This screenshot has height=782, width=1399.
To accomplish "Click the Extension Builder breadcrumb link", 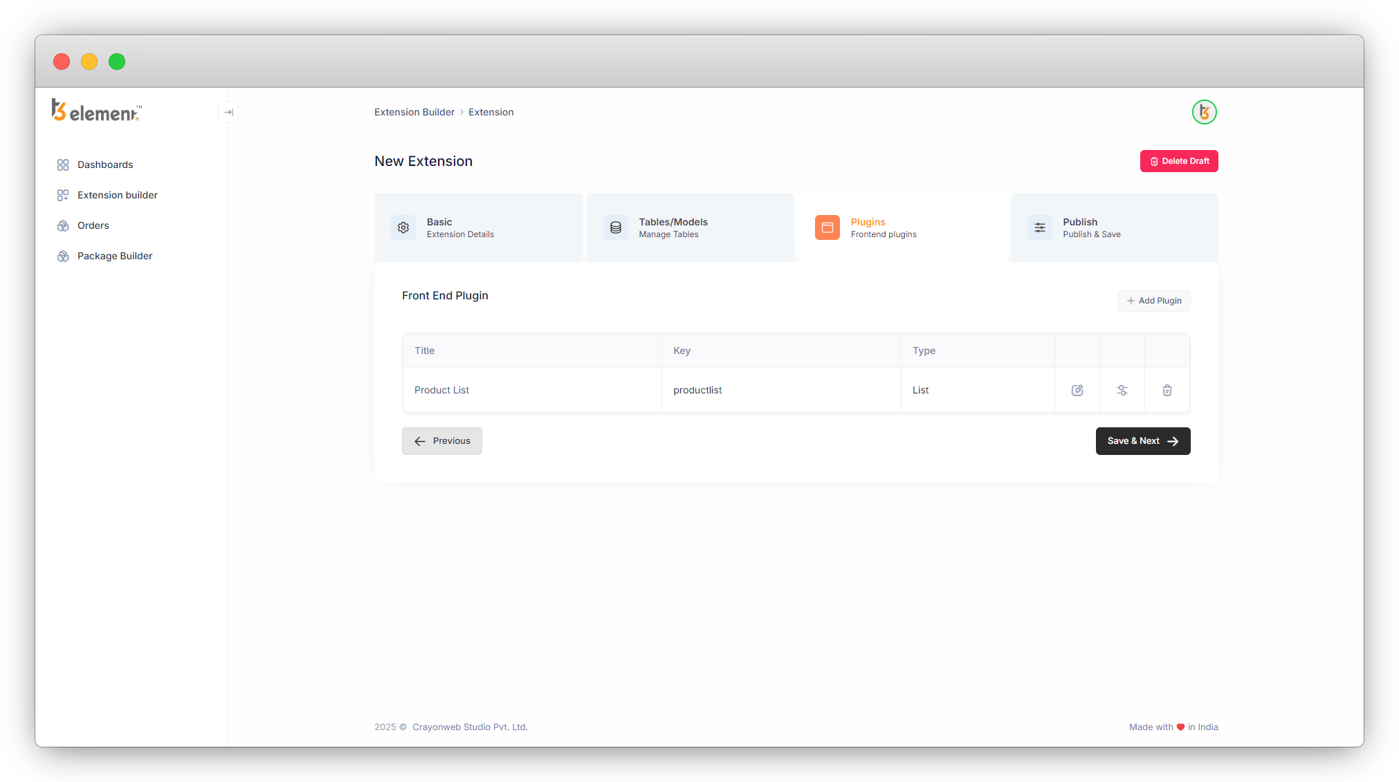I will (x=414, y=112).
